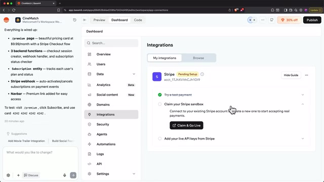
Task: Click the Social content megaphone icon
Action: 90,95
